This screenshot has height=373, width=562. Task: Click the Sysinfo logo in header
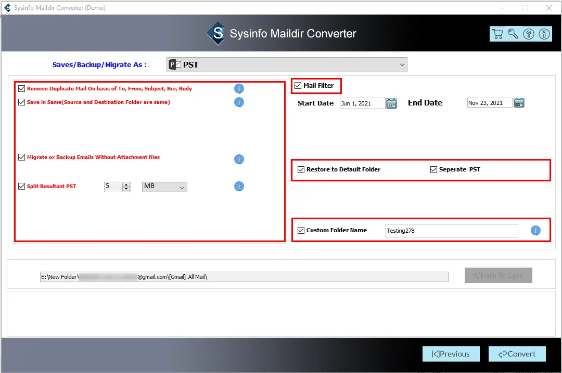coord(216,33)
